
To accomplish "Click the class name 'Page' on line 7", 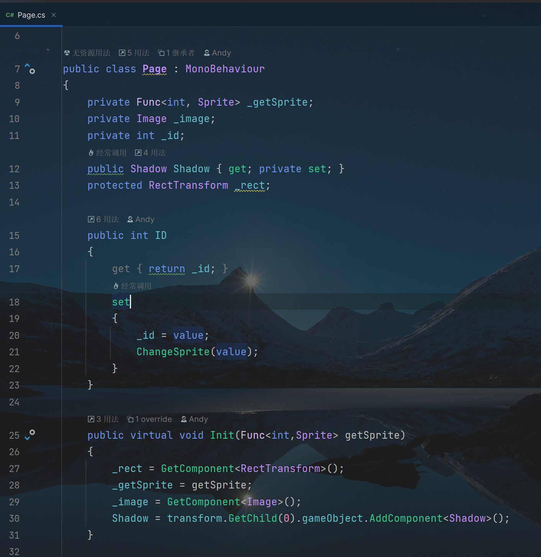I will 155,69.
